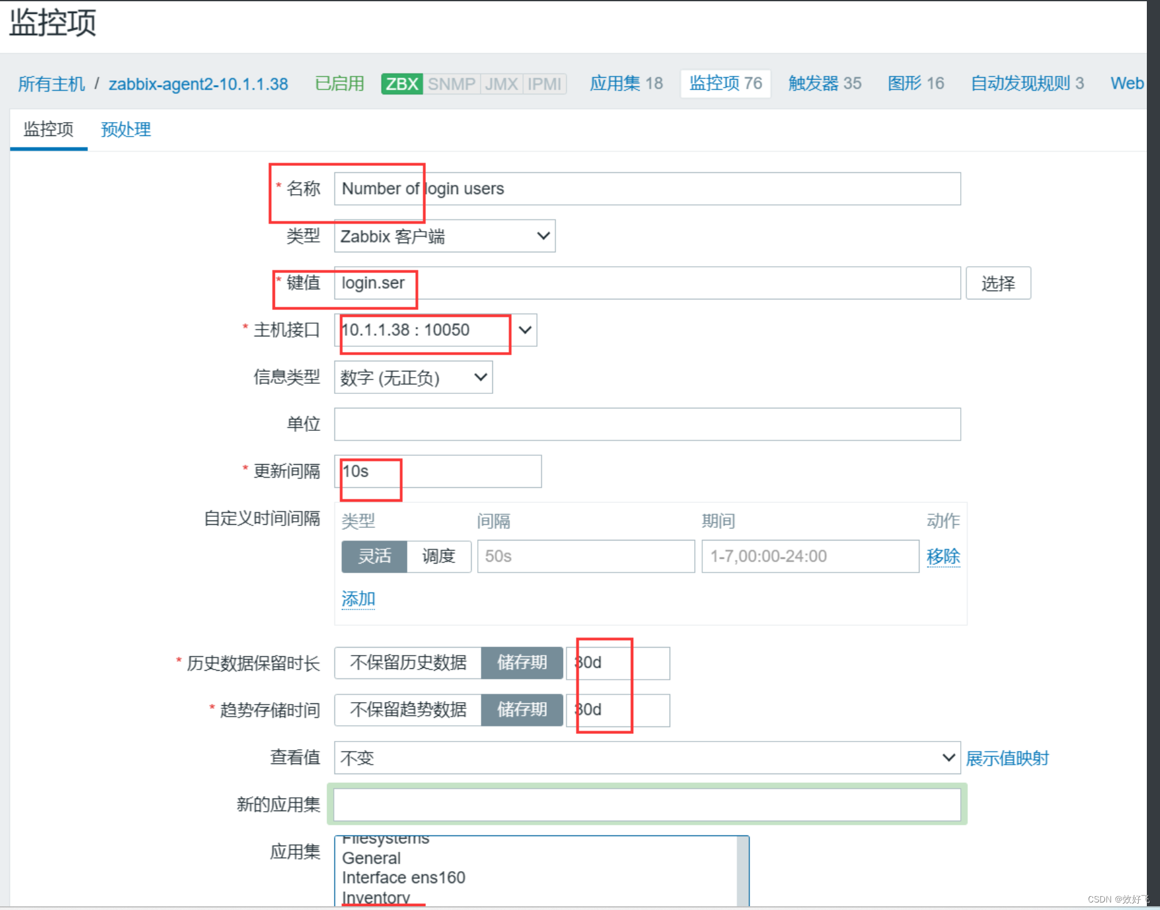
Task: Open the 触发器 35 tab
Action: [x=825, y=83]
